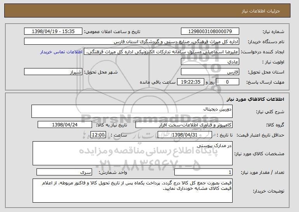Image resolution: width=299 pixels, height=212 pixels.
Task: Click the label تاریخ نیاز به کالا
Action: click(111, 125)
